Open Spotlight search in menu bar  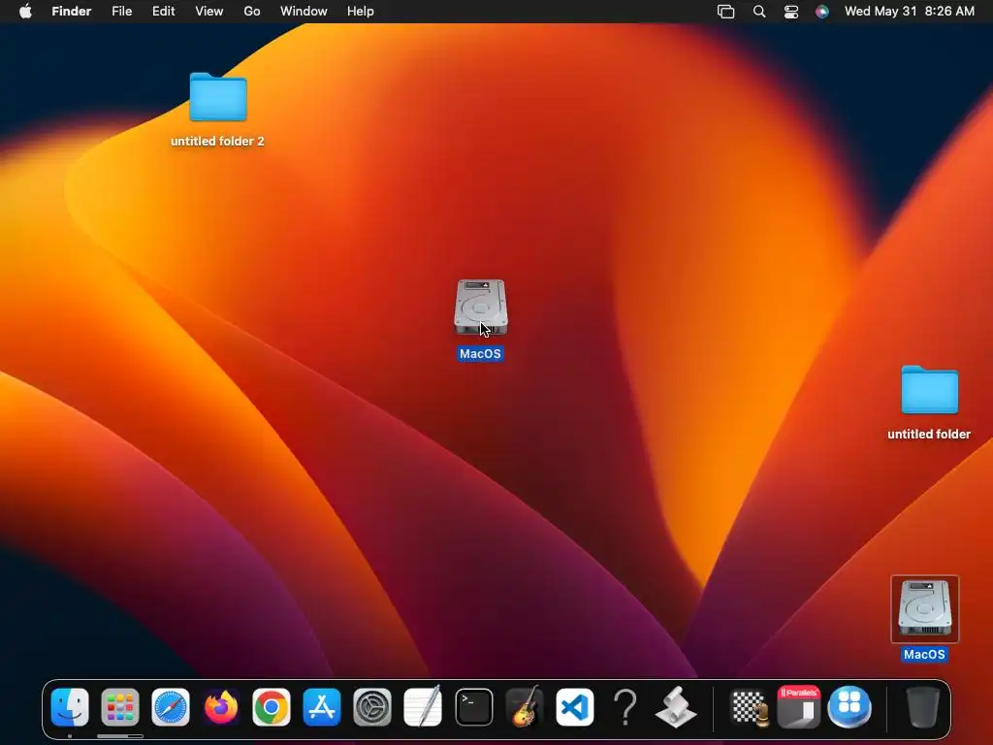(x=758, y=12)
